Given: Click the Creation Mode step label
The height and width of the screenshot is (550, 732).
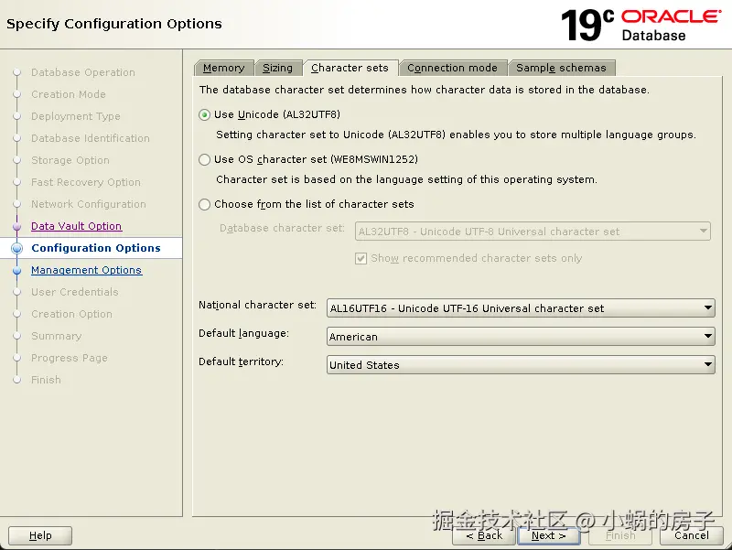Looking at the screenshot, I should pos(69,94).
